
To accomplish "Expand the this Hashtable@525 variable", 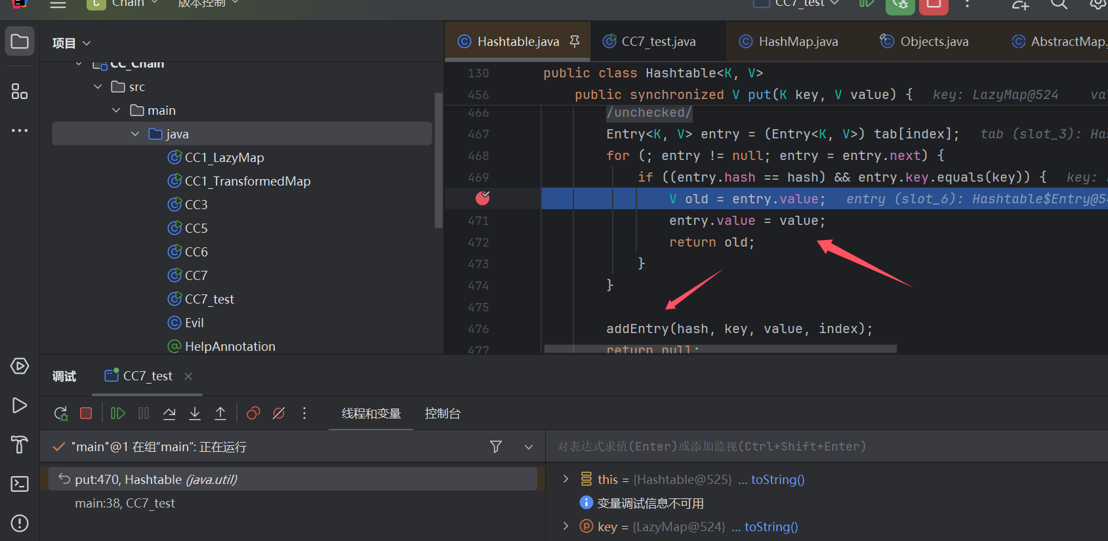I will click(x=565, y=479).
